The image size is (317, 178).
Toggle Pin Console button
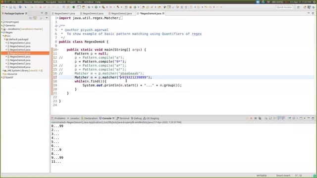[x=289, y=118]
